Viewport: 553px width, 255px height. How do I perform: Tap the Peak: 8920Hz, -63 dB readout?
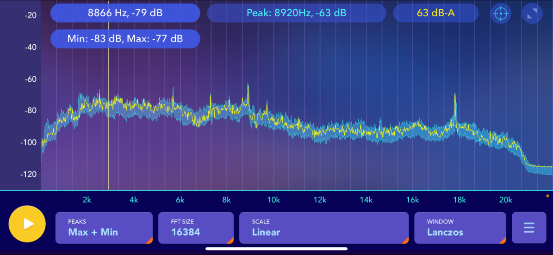coord(297,13)
